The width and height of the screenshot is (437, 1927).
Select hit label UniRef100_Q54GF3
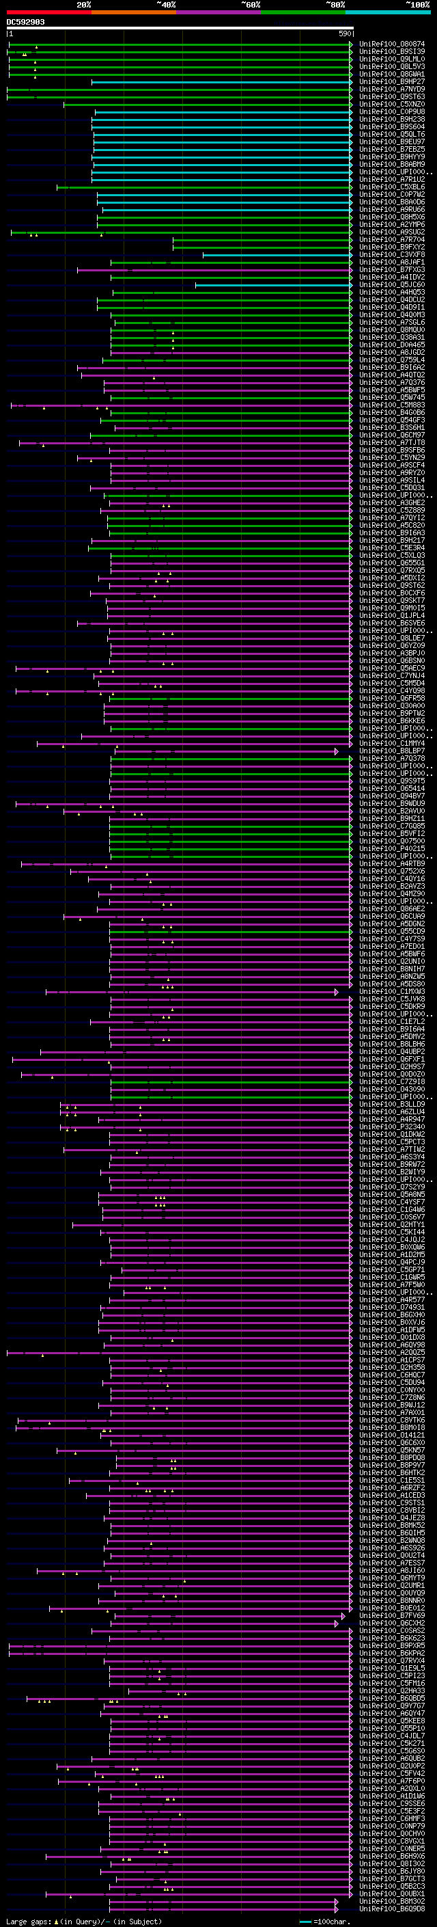pyautogui.click(x=392, y=420)
